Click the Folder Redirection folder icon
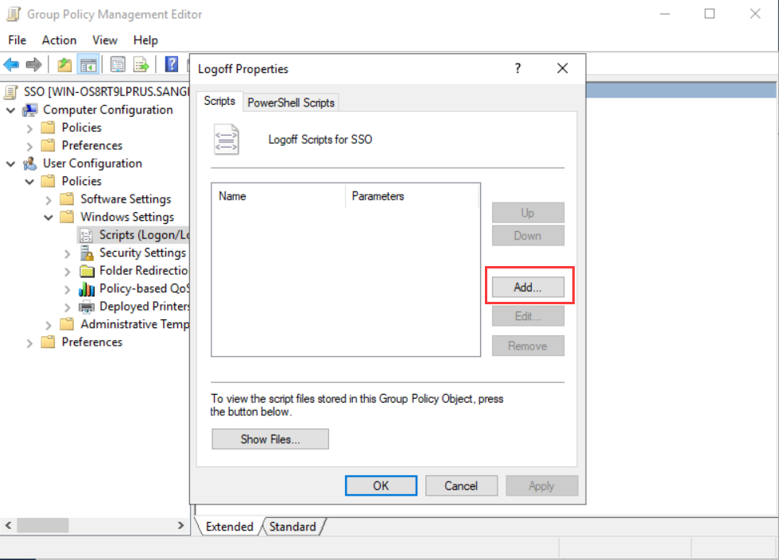The height and width of the screenshot is (560, 779). pos(87,271)
